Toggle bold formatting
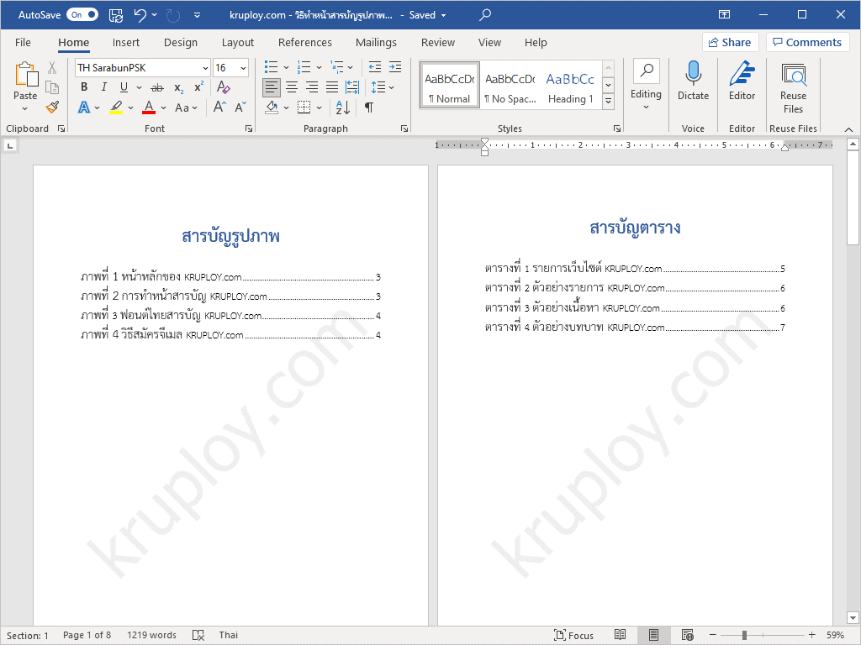 pos(84,87)
